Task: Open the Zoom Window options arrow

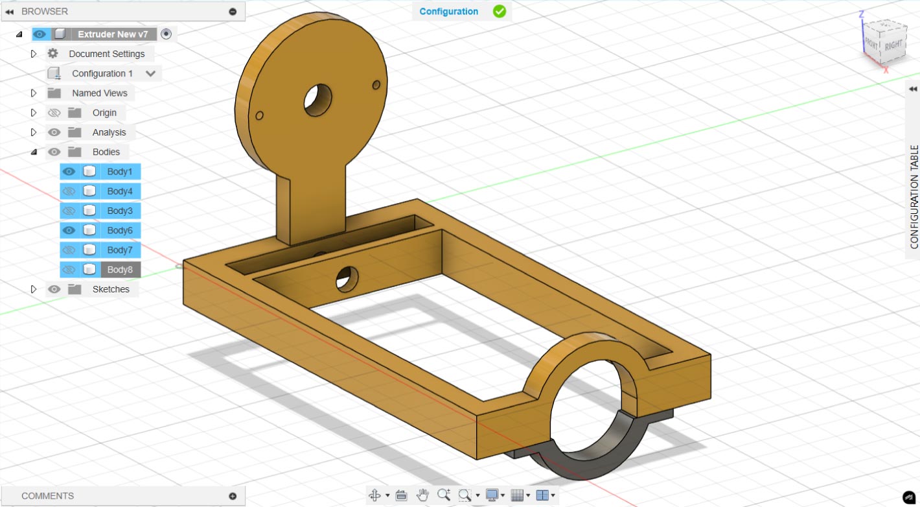Action: (x=477, y=496)
